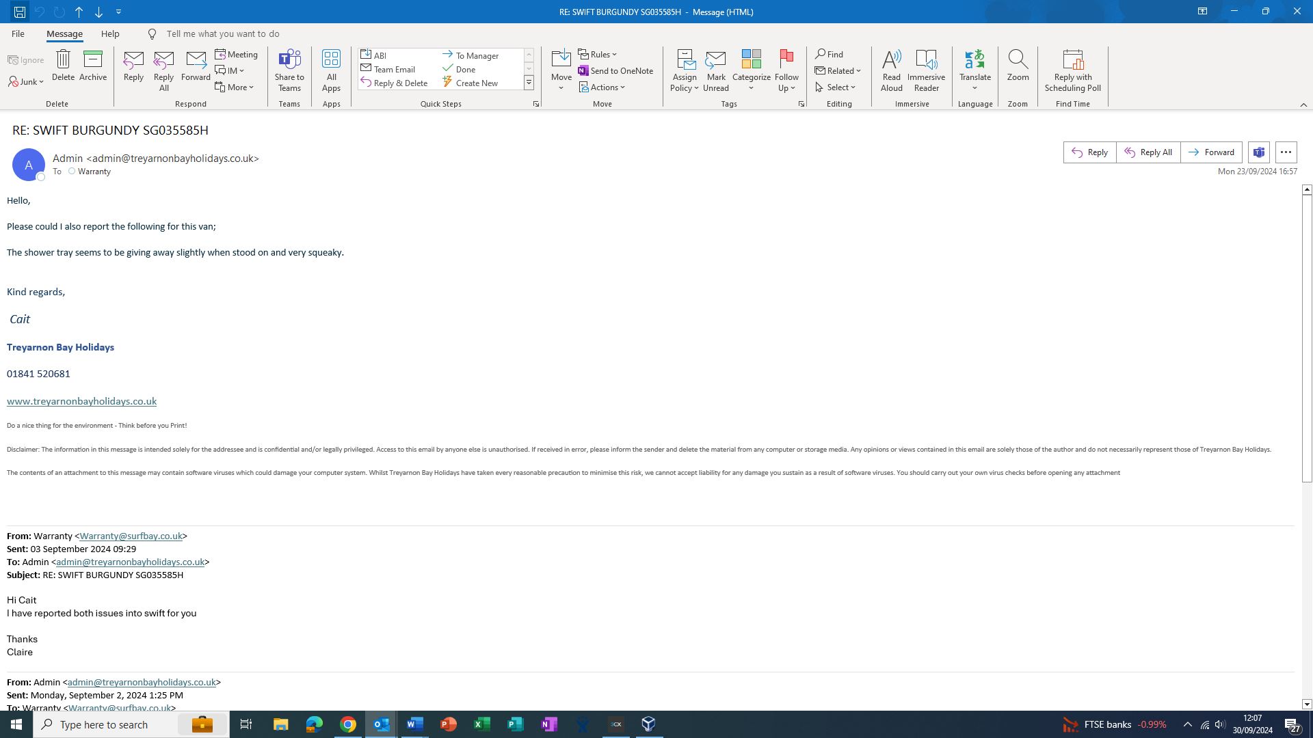Expand the Quick Steps gallery
The height and width of the screenshot is (738, 1313).
(x=529, y=83)
